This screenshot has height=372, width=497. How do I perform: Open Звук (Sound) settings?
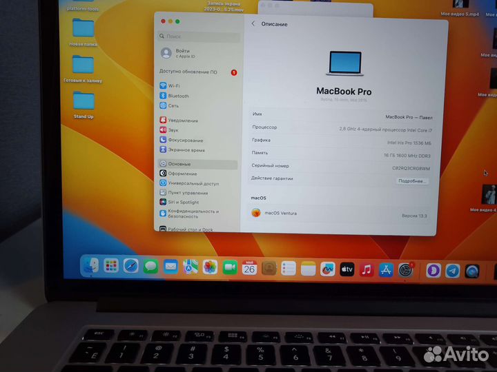(169, 130)
